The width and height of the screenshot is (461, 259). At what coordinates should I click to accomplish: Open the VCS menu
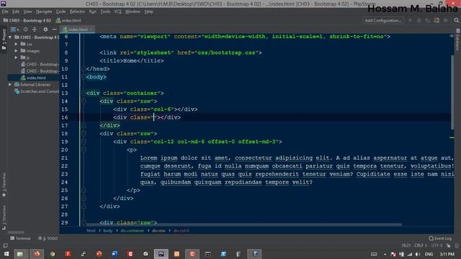117,12
